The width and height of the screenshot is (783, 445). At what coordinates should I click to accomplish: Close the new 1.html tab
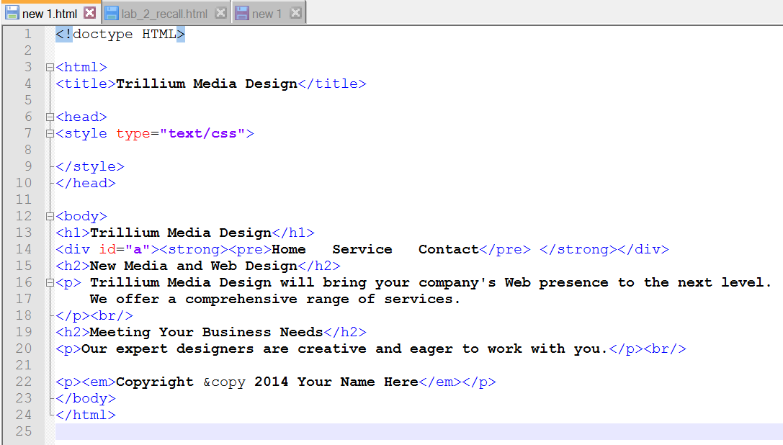pyautogui.click(x=90, y=13)
